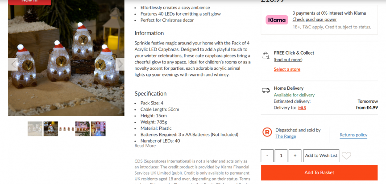Decrease quantity with the minus button
The image size is (386, 184).
267,156
